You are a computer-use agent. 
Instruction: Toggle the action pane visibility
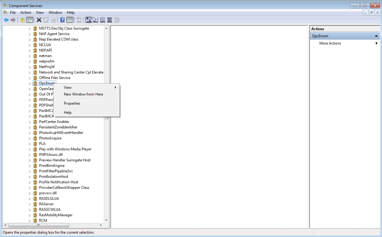pos(70,20)
